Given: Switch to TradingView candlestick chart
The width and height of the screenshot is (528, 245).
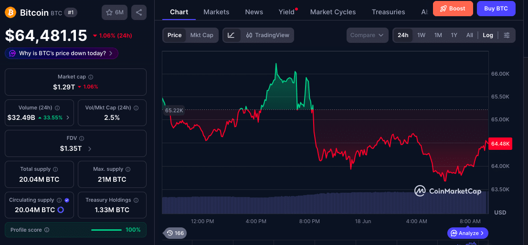Looking at the screenshot, I should coord(267,35).
